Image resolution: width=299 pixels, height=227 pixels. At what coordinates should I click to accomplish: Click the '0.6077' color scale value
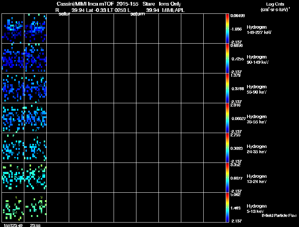point(237,178)
